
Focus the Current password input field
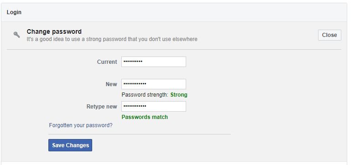(x=154, y=62)
